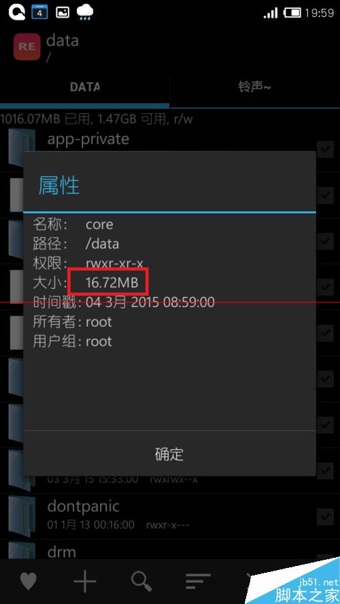Check the app-private folder checkbox

[325, 149]
